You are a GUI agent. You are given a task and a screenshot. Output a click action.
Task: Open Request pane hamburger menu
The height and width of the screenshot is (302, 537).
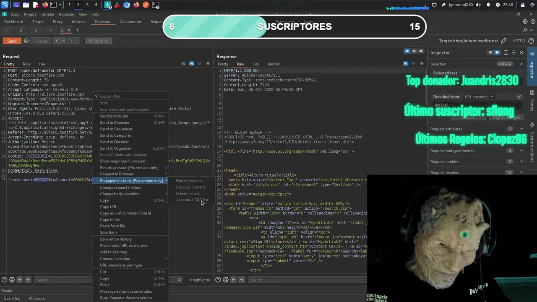pos(208,64)
